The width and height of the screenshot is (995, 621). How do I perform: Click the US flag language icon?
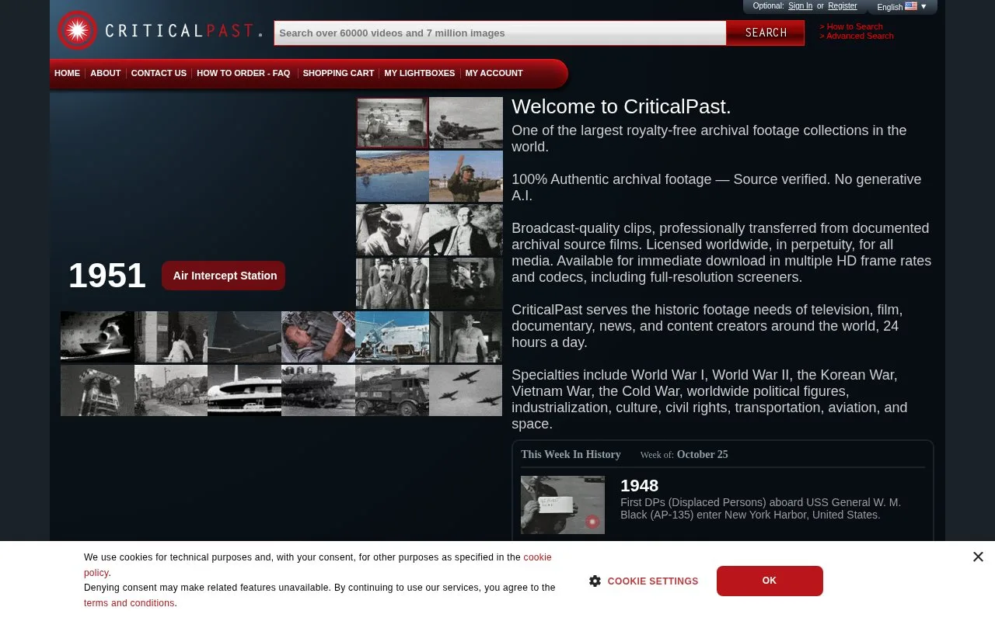[911, 6]
